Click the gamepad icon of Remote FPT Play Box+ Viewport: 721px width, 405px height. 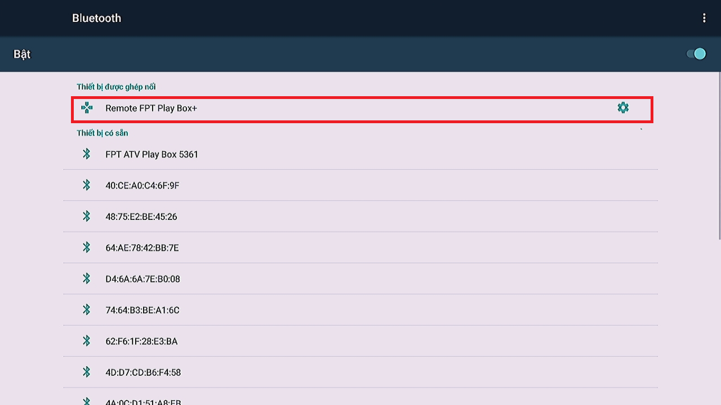(x=87, y=108)
